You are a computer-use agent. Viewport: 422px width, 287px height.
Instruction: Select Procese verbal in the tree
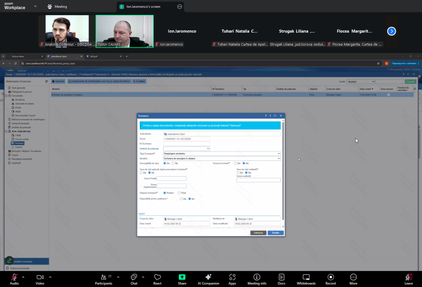click(x=21, y=139)
